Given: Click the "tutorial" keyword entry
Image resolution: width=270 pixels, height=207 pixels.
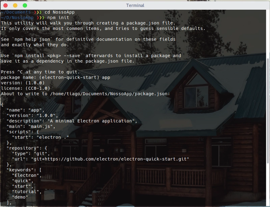Looking at the screenshot, I should click(27, 192).
